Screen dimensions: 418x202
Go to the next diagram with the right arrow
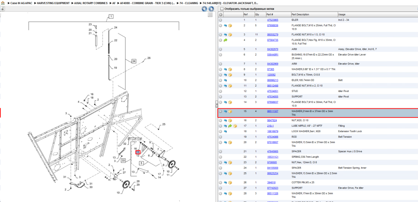click(x=211, y=9)
